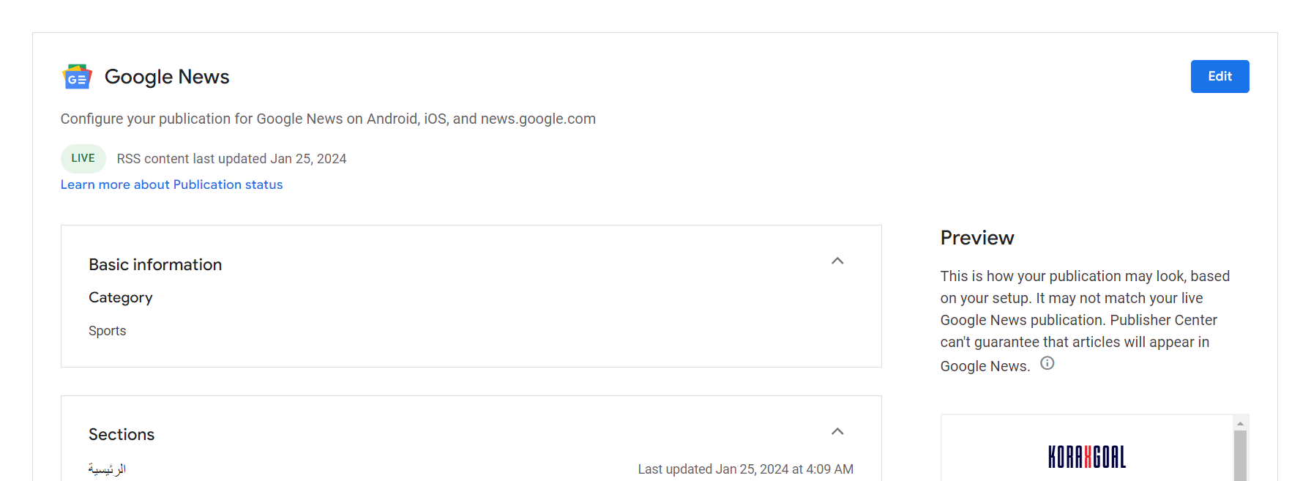Viewport: 1311px width, 481px height.
Task: Click the KORAXGOAL logo in preview
Action: tap(1086, 457)
